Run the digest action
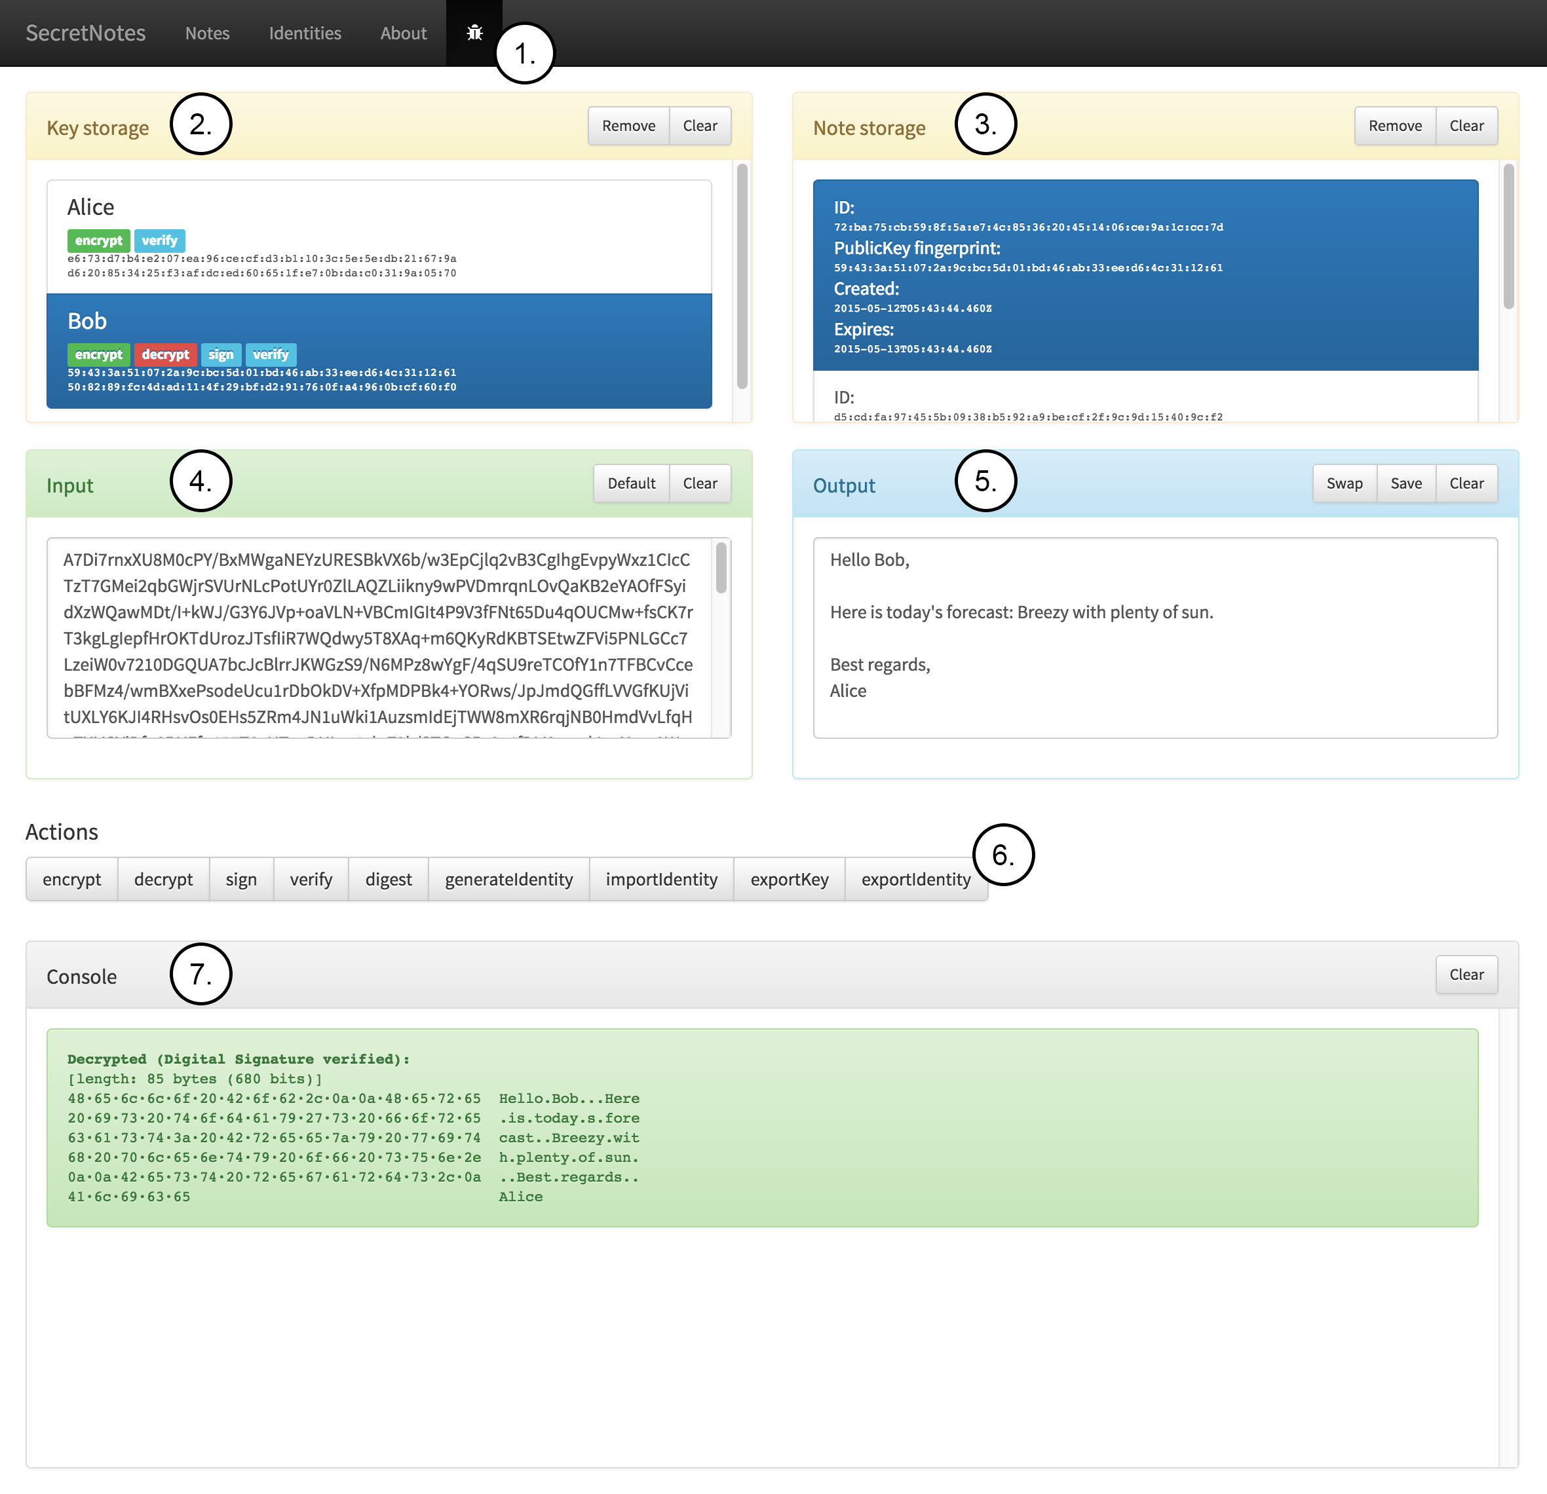The height and width of the screenshot is (1494, 1547). click(x=389, y=880)
